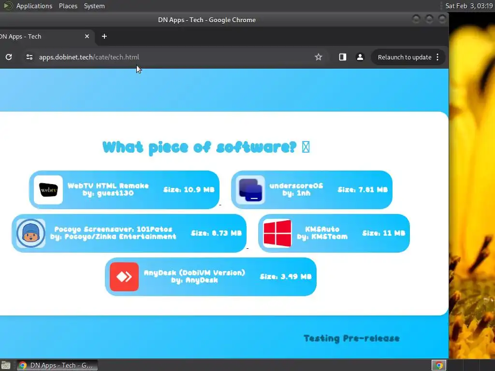Click the Chrome window title bar
This screenshot has width=495, height=371.
pos(207,20)
